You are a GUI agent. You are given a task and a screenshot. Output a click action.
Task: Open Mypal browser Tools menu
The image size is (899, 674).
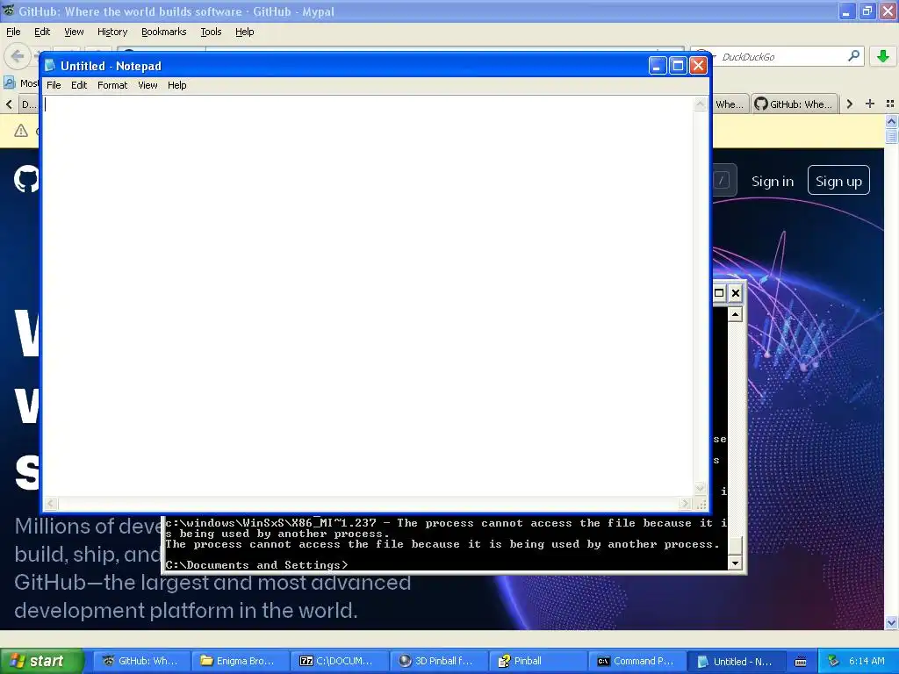click(211, 32)
